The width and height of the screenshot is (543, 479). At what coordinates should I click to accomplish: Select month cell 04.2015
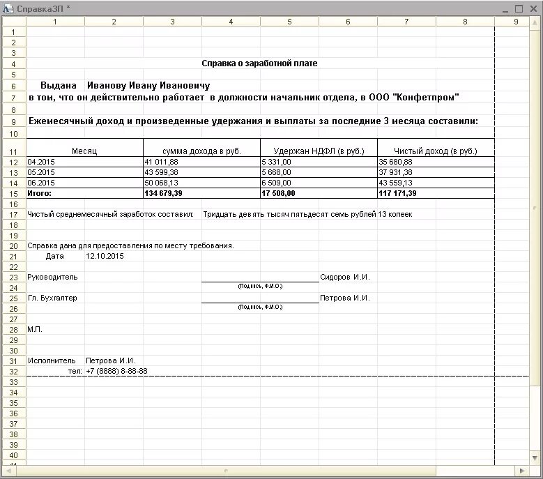click(x=84, y=162)
